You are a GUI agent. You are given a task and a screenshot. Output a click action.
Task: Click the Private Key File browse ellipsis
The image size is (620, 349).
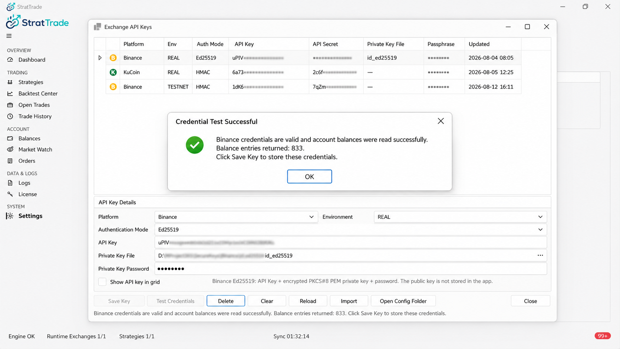pos(540,256)
